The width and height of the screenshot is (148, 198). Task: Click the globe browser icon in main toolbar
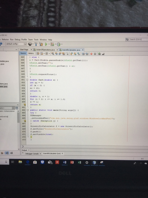[x=30, y=44]
